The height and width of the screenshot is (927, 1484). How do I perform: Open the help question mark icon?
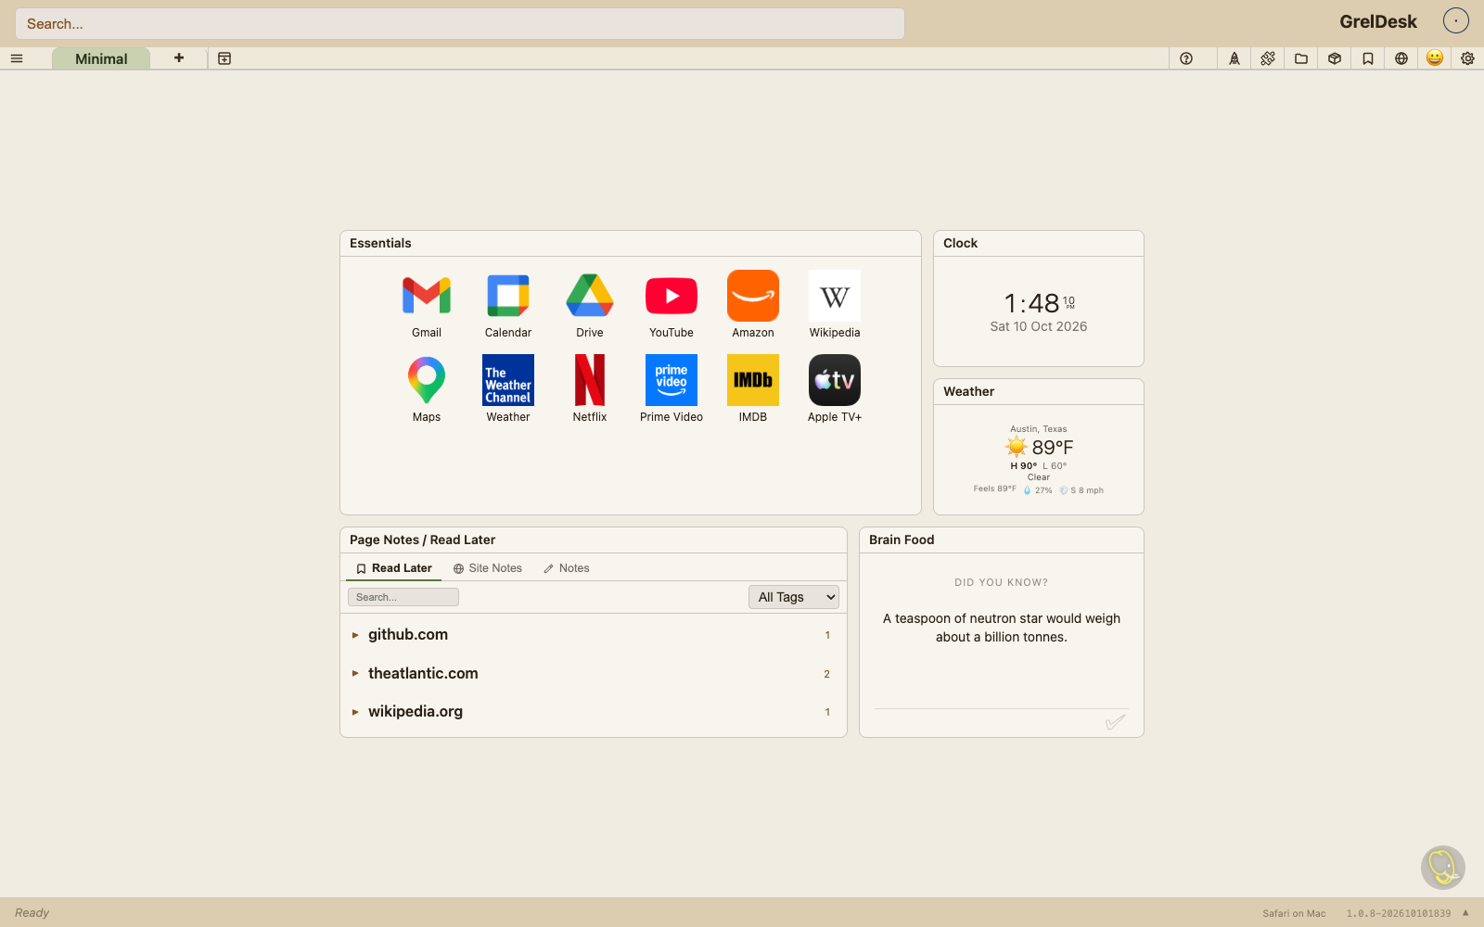coord(1186,58)
